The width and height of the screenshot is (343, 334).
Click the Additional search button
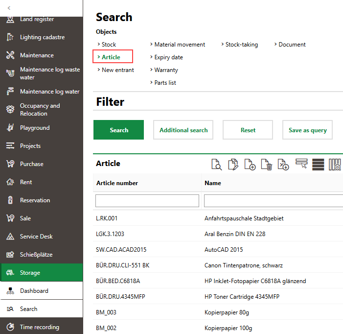pyautogui.click(x=183, y=130)
